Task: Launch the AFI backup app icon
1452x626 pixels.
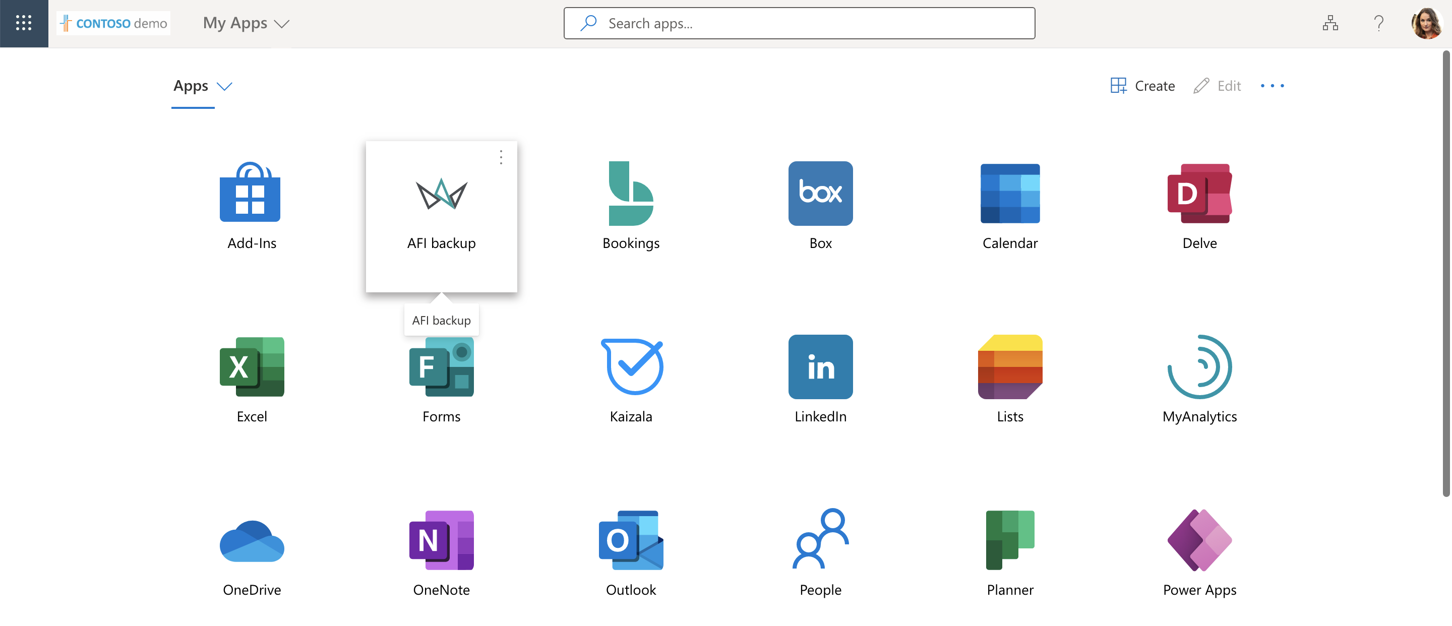Action: (441, 193)
